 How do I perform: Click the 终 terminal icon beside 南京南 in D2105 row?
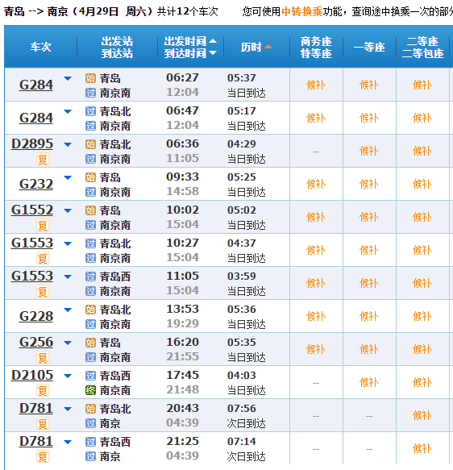tap(90, 390)
